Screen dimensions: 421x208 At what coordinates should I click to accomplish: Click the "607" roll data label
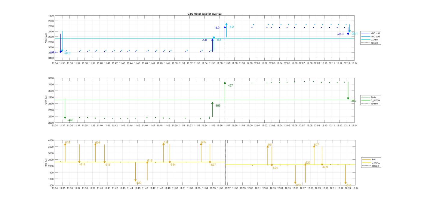pyautogui.click(x=316, y=145)
